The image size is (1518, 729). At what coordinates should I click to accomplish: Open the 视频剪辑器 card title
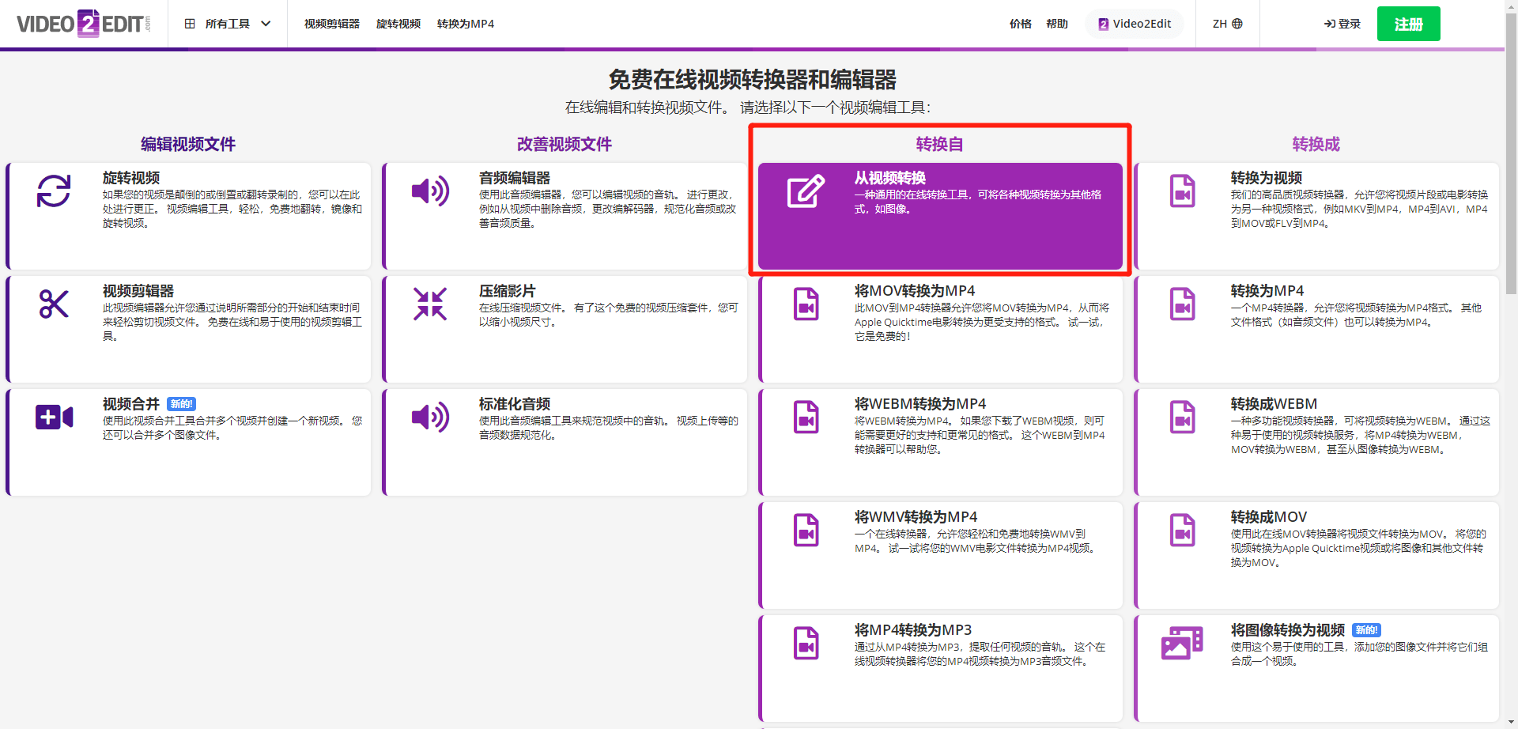(x=138, y=291)
